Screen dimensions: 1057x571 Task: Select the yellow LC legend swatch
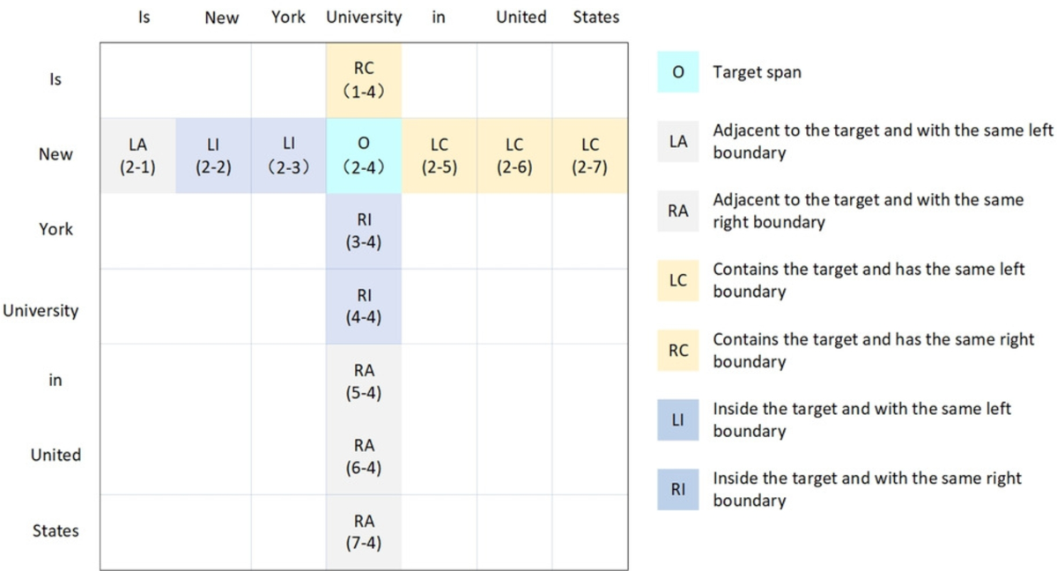(677, 280)
